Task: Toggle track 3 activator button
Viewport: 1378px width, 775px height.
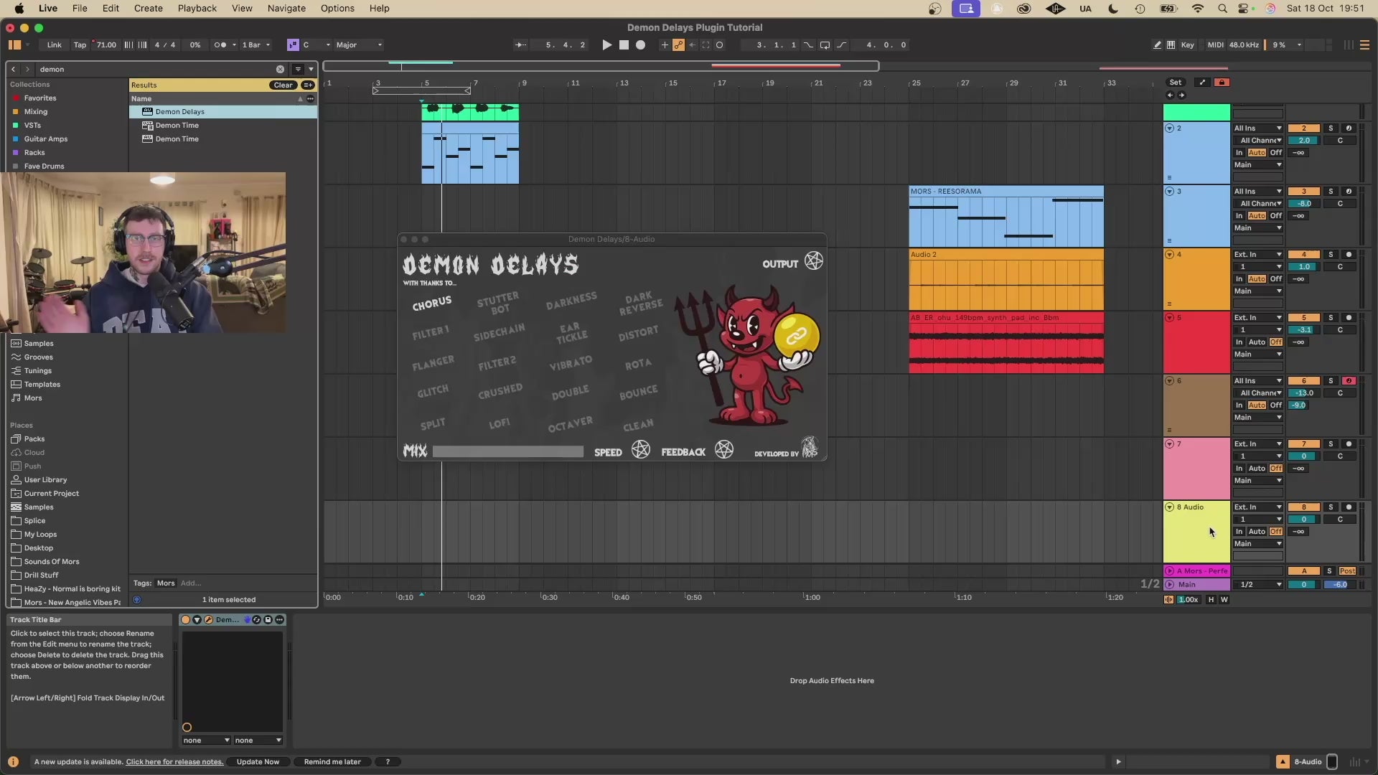Action: click(1304, 192)
